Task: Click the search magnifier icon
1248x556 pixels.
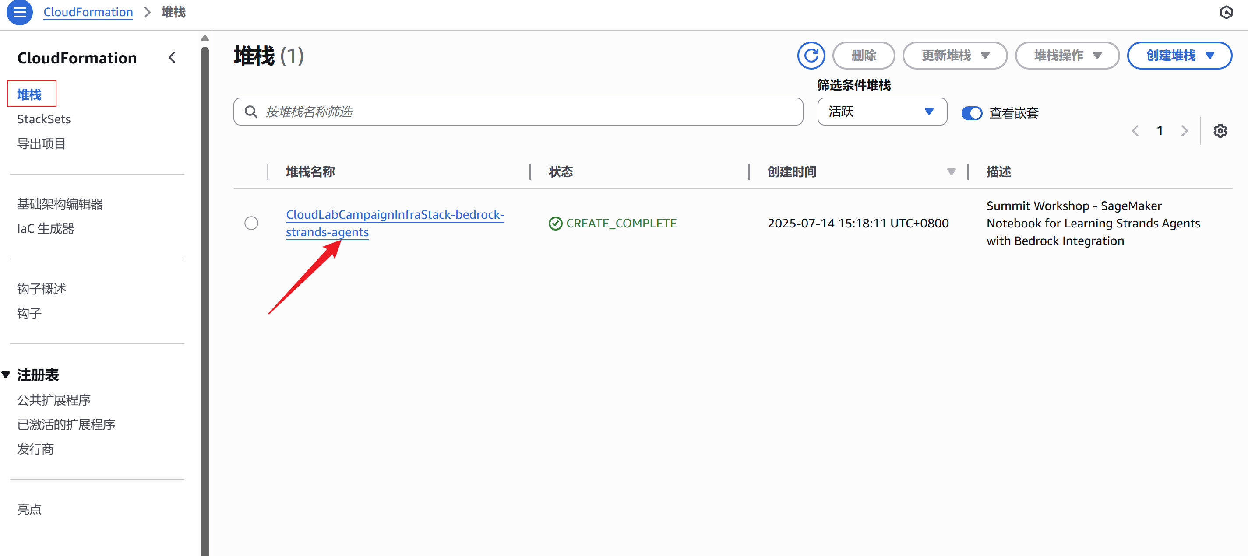Action: [x=251, y=112]
